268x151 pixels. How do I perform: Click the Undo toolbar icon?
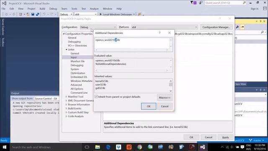(x=44, y=14)
